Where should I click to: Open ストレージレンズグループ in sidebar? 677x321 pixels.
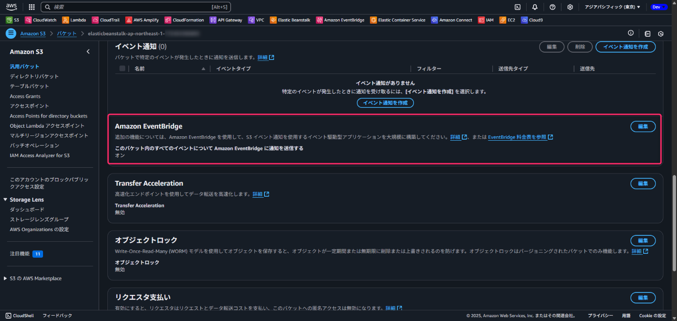tap(39, 219)
